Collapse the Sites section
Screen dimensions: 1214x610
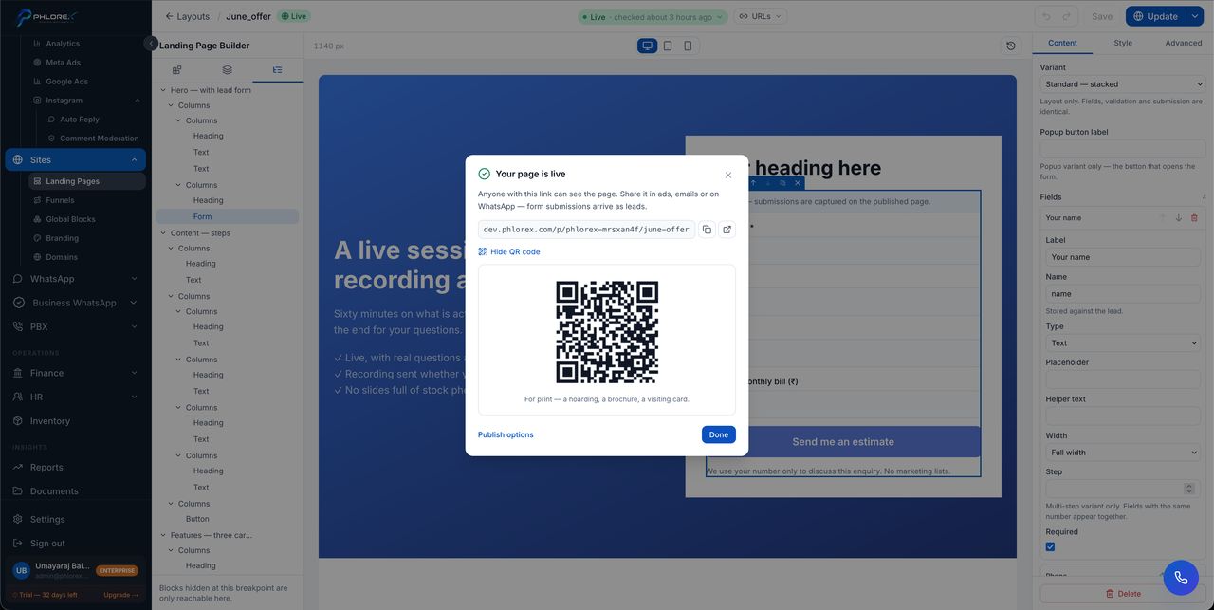134,160
